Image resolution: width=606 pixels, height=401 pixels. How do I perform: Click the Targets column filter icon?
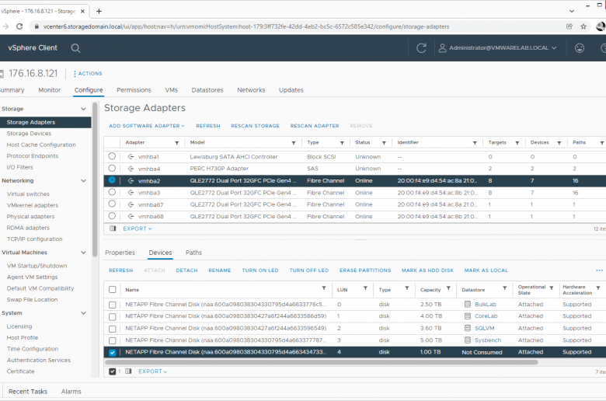pos(517,143)
